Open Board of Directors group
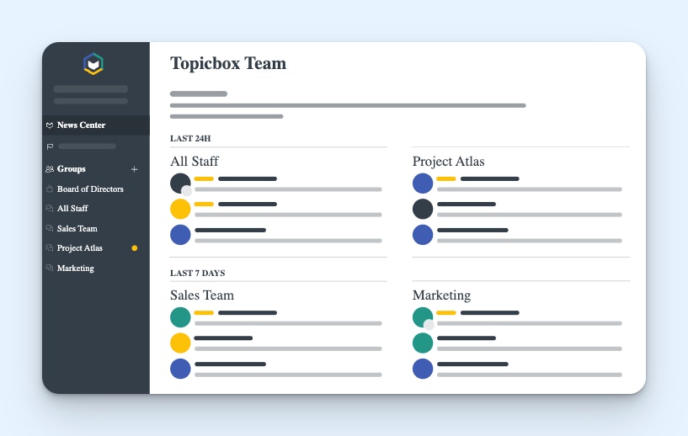This screenshot has width=688, height=436. click(x=90, y=189)
